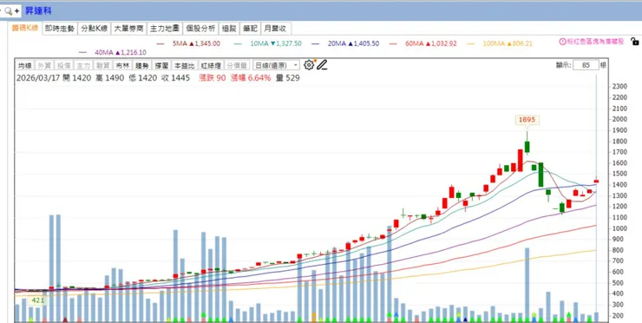The image size is (642, 323).
Task: Toggle the 主力 indicator button
Action: (x=82, y=65)
